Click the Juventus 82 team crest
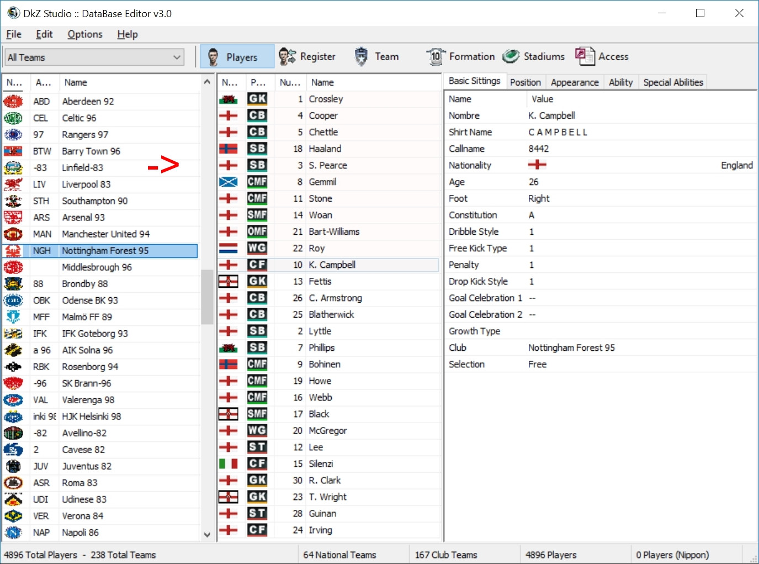 point(13,466)
